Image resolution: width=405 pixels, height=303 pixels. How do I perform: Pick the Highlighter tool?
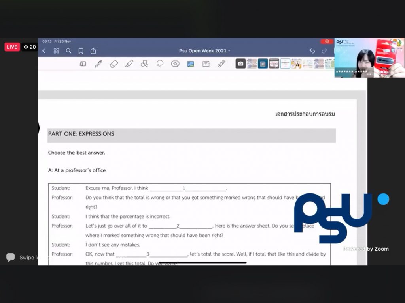tap(129, 64)
